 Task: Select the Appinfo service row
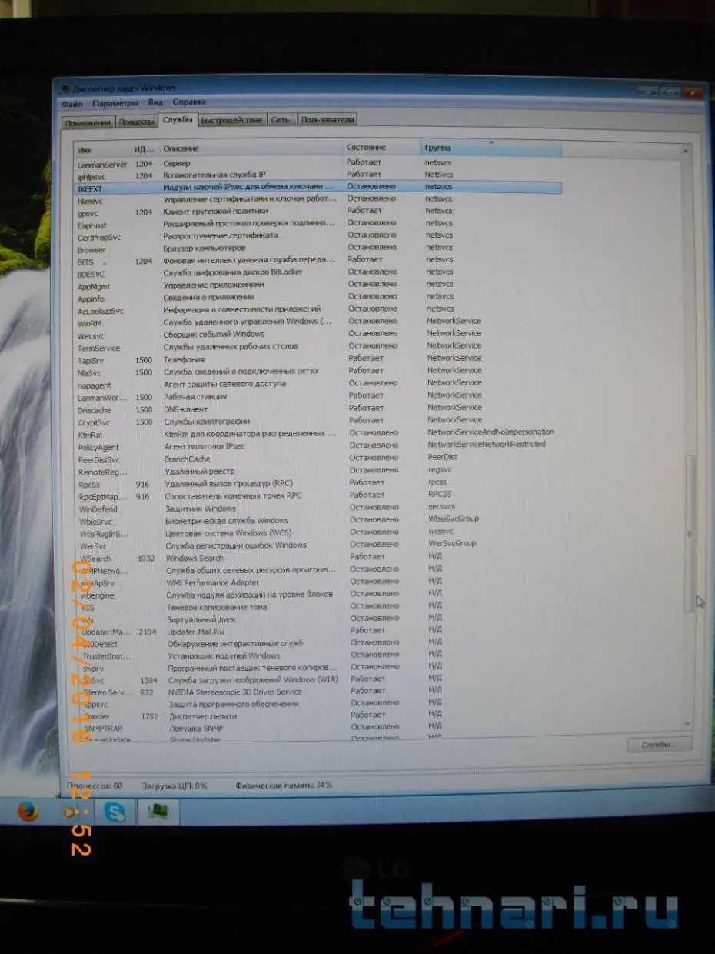tap(318, 298)
